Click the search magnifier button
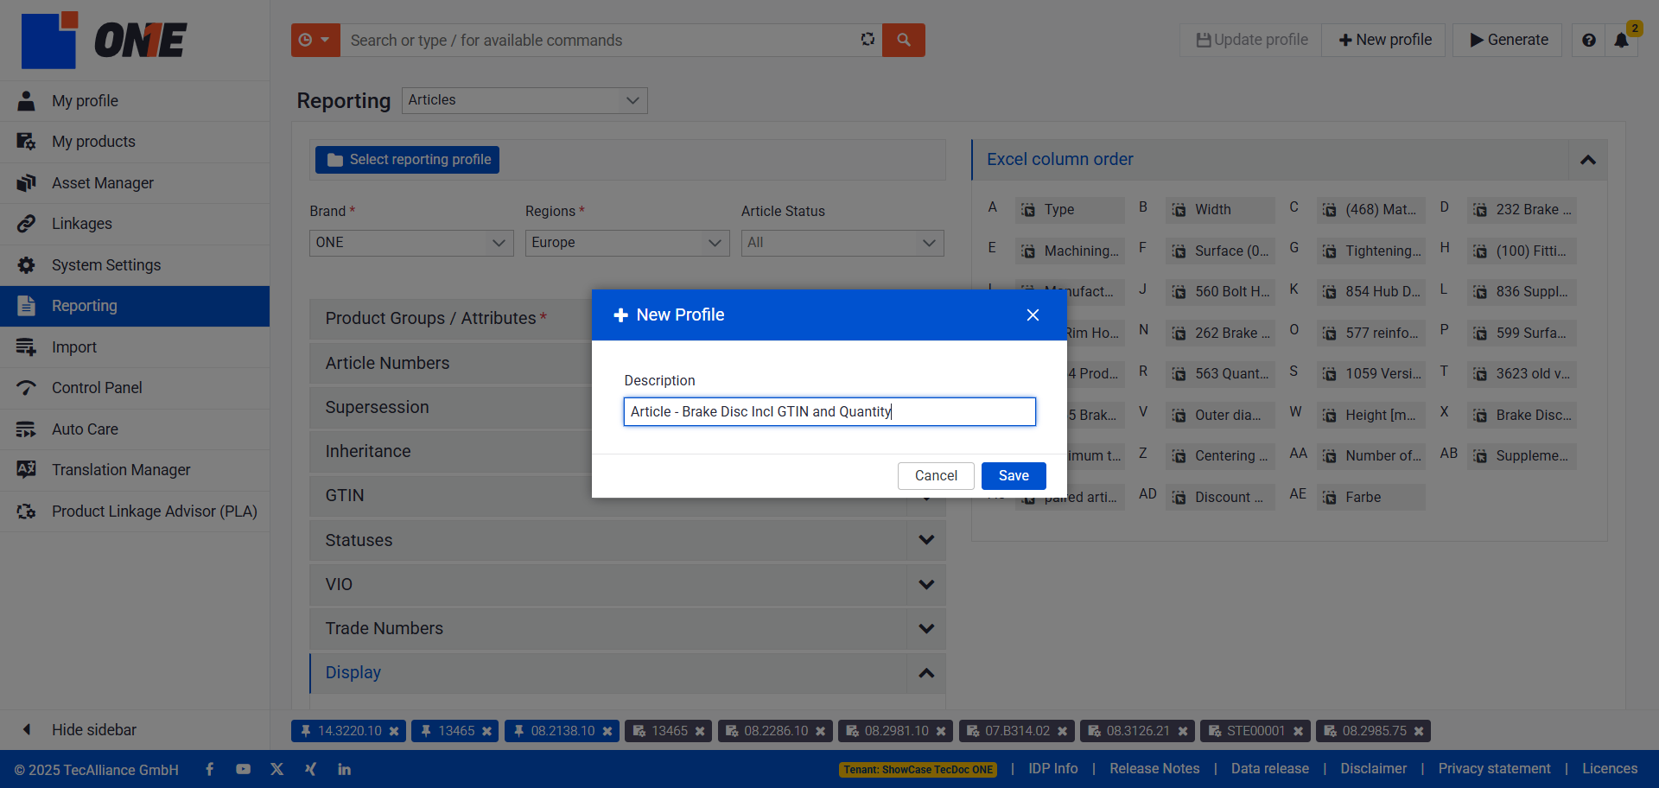The width and height of the screenshot is (1659, 788). click(x=903, y=40)
